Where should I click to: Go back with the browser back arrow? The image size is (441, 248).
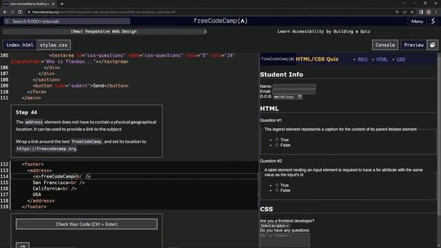point(5,12)
